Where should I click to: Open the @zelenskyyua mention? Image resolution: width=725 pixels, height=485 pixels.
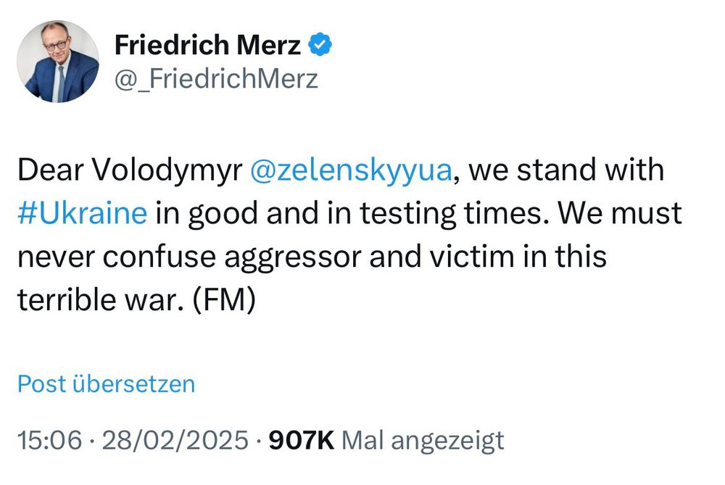pyautogui.click(x=351, y=170)
